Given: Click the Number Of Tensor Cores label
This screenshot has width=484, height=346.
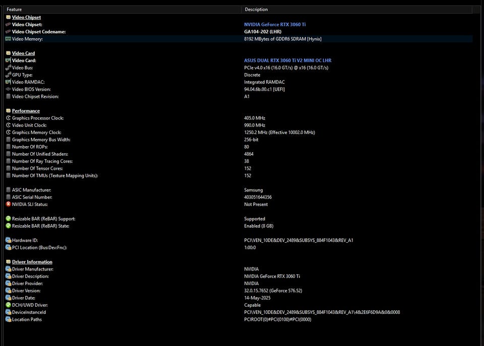Looking at the screenshot, I should 38,168.
